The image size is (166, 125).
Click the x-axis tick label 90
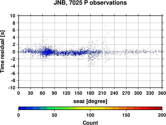coord(54,93)
